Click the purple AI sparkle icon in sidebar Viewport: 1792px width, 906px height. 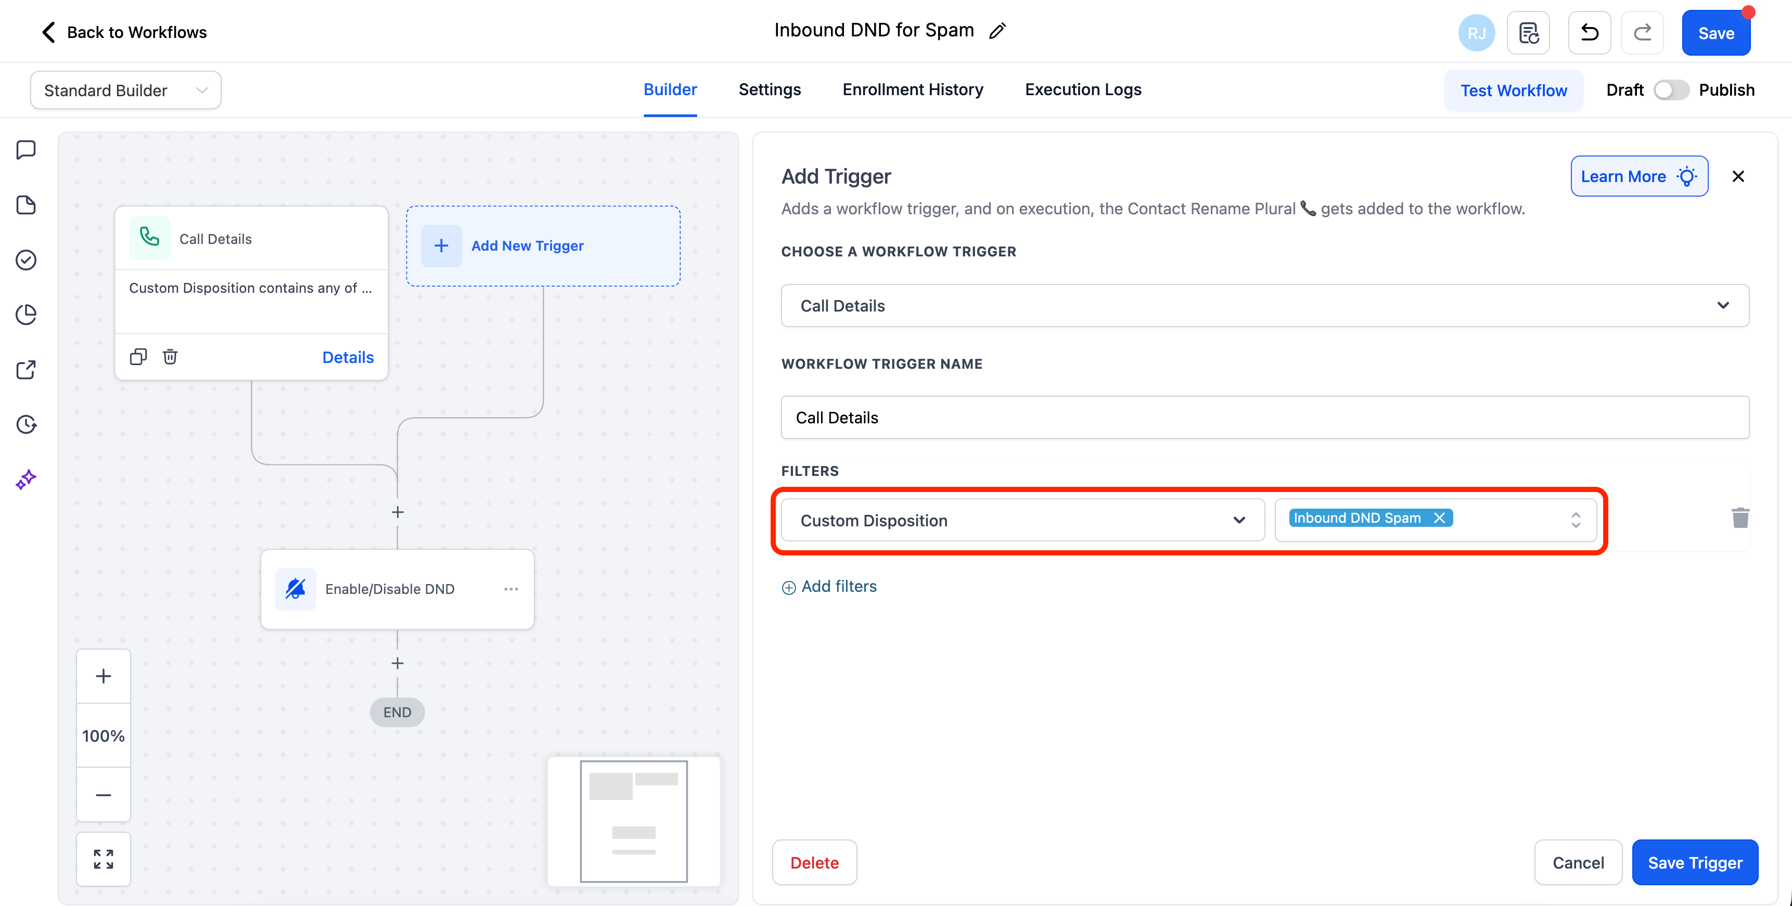[25, 478]
